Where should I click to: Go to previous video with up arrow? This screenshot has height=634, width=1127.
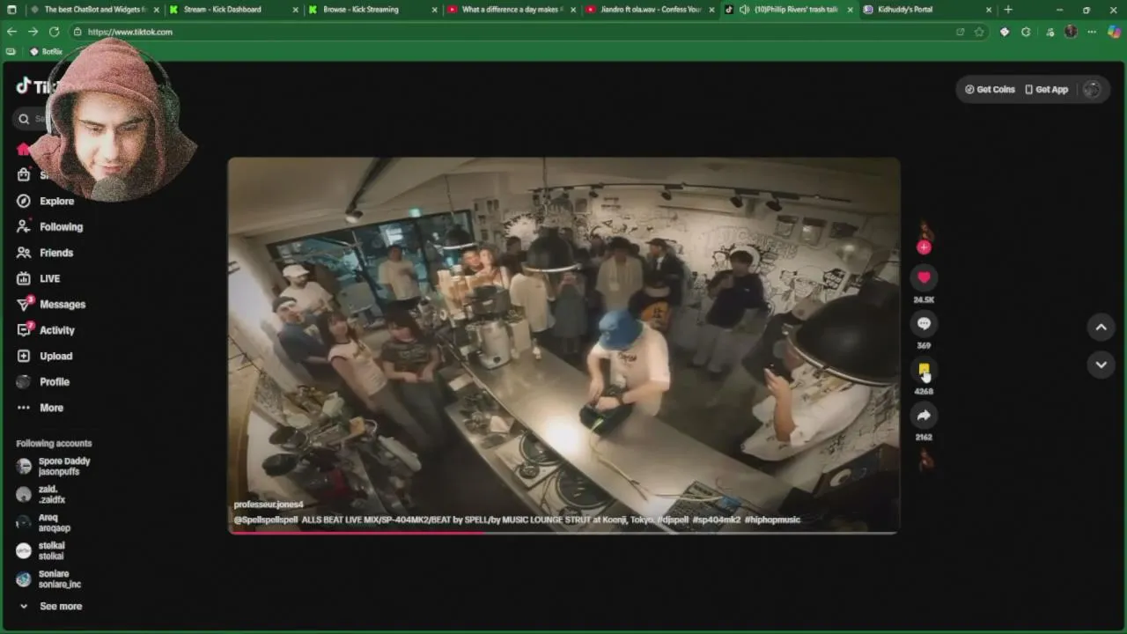(x=1101, y=327)
